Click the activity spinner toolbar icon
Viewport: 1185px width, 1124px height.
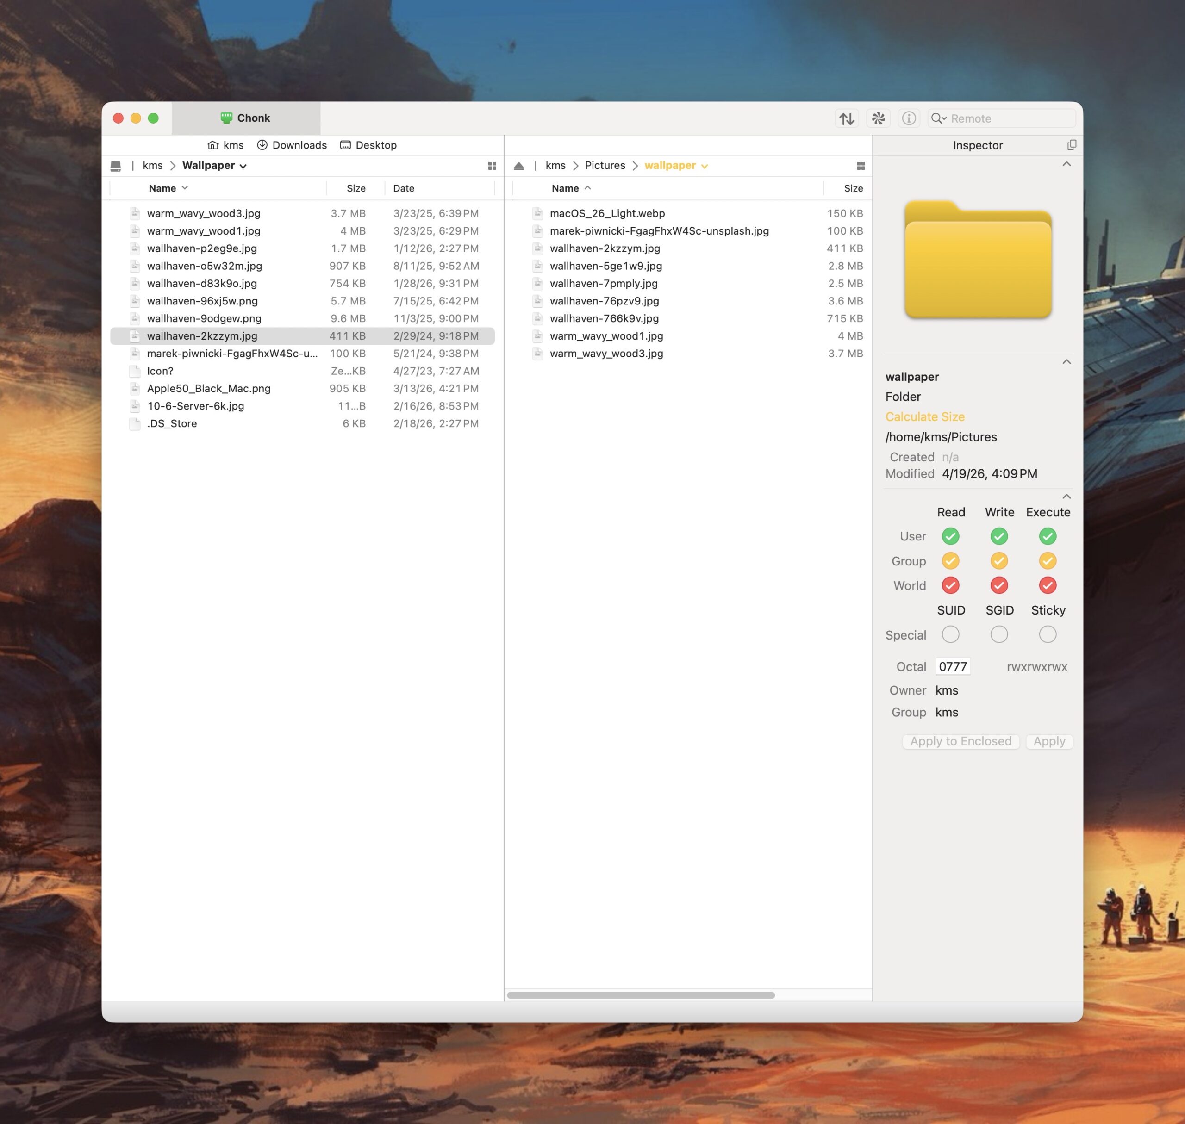tap(878, 118)
